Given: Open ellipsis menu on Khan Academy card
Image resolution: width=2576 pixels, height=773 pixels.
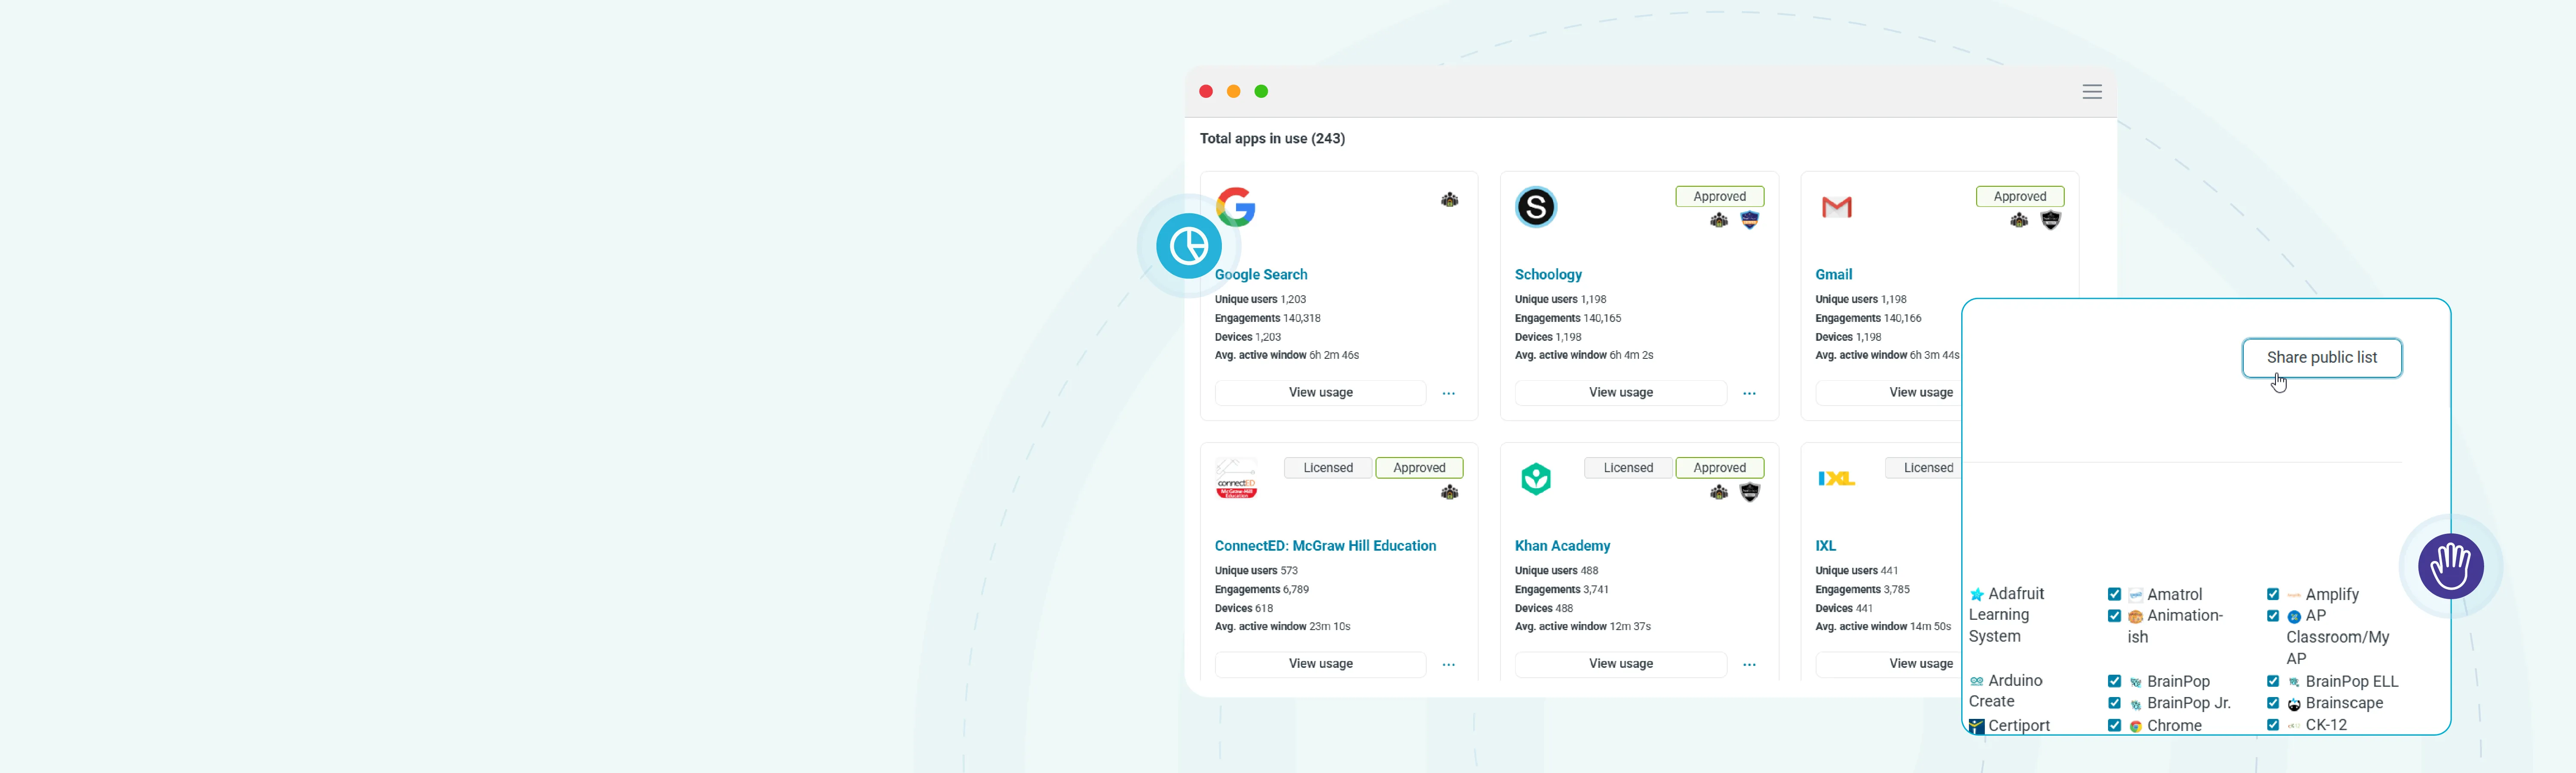Looking at the screenshot, I should click(1749, 664).
